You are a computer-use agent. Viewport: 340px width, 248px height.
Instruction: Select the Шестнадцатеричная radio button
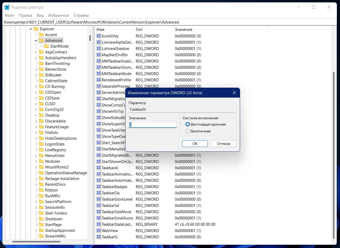click(187, 124)
